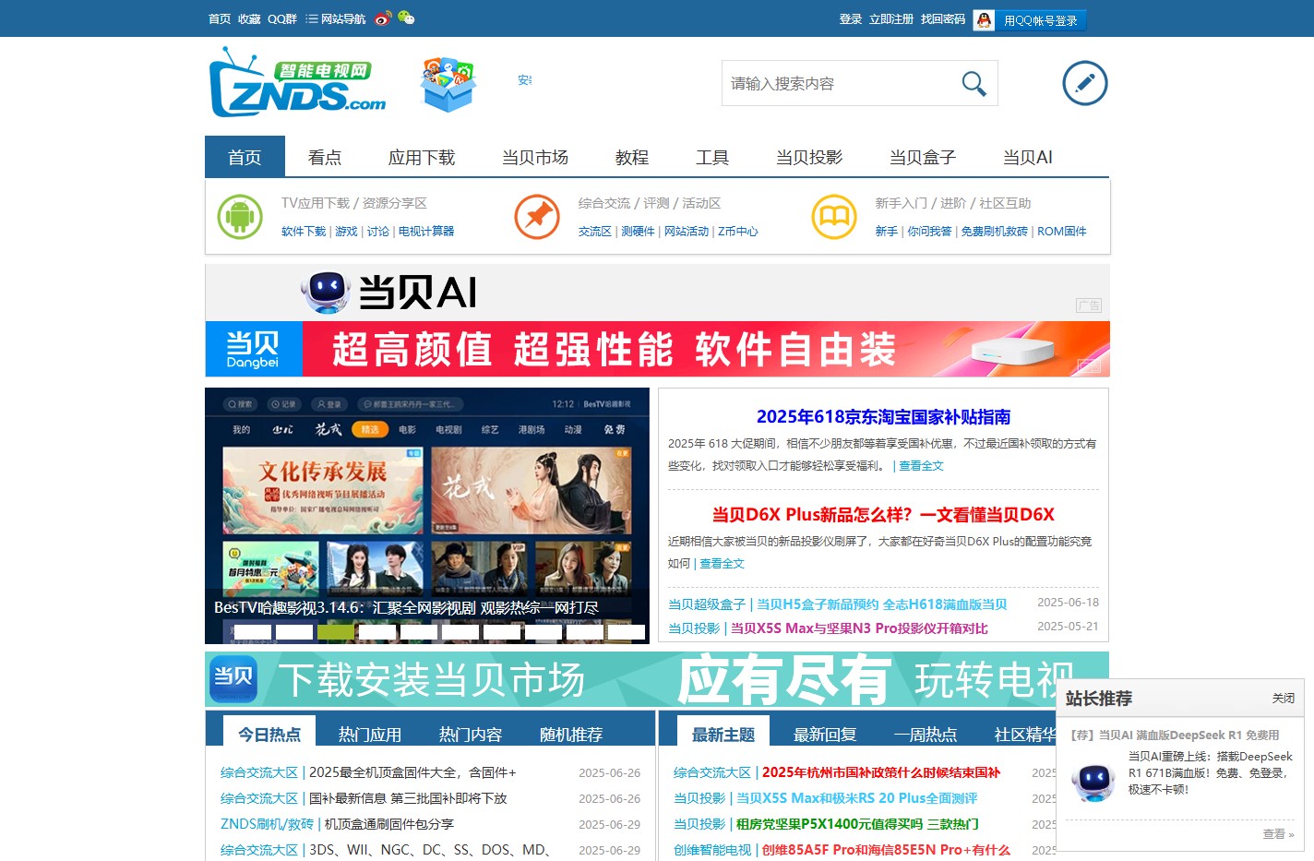1314x861 pixels.
Task: Open the Z币中心 link
Action: click(x=738, y=232)
